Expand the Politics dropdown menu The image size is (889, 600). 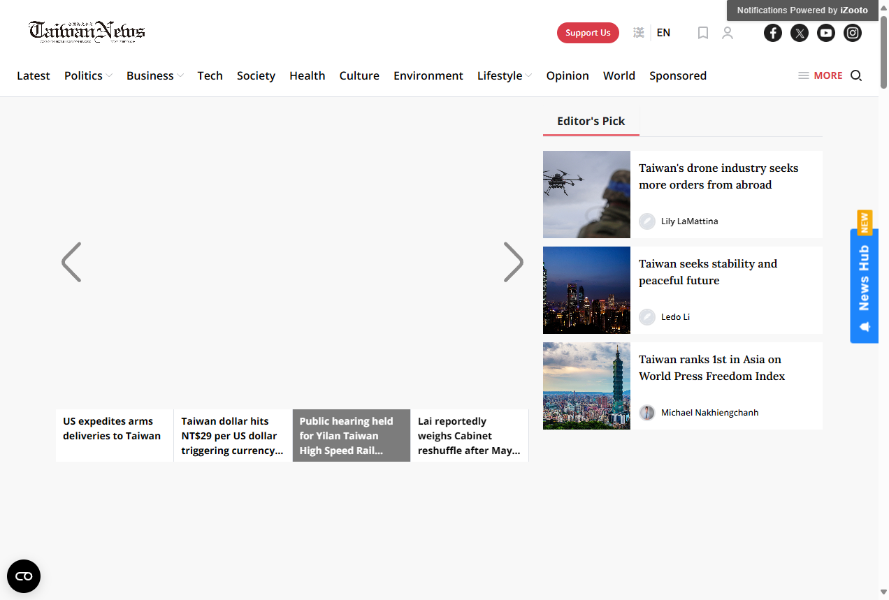[88, 75]
